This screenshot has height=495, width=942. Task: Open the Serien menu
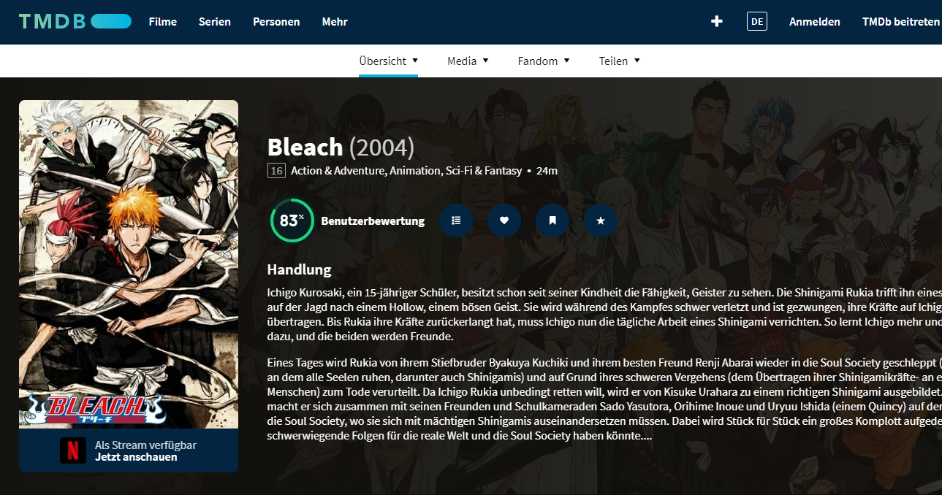click(215, 22)
